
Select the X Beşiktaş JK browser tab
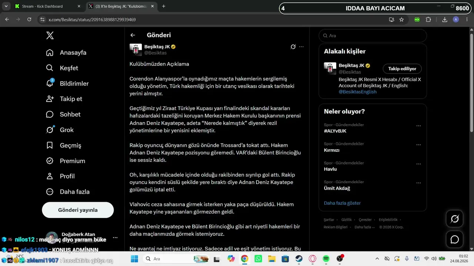(x=120, y=6)
